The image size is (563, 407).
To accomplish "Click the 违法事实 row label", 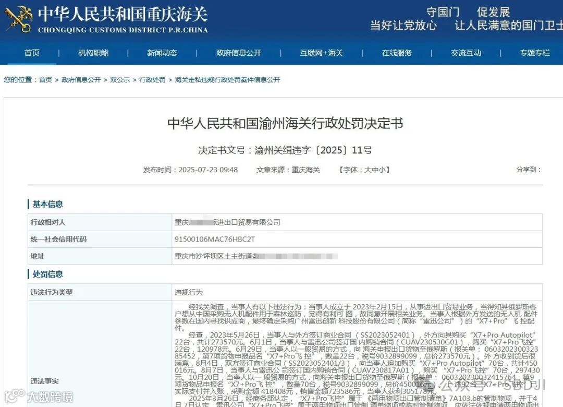I will click(x=44, y=381).
